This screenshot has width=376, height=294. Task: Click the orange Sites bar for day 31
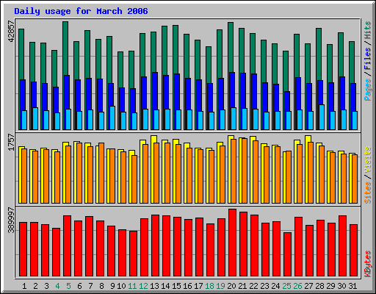(355, 179)
